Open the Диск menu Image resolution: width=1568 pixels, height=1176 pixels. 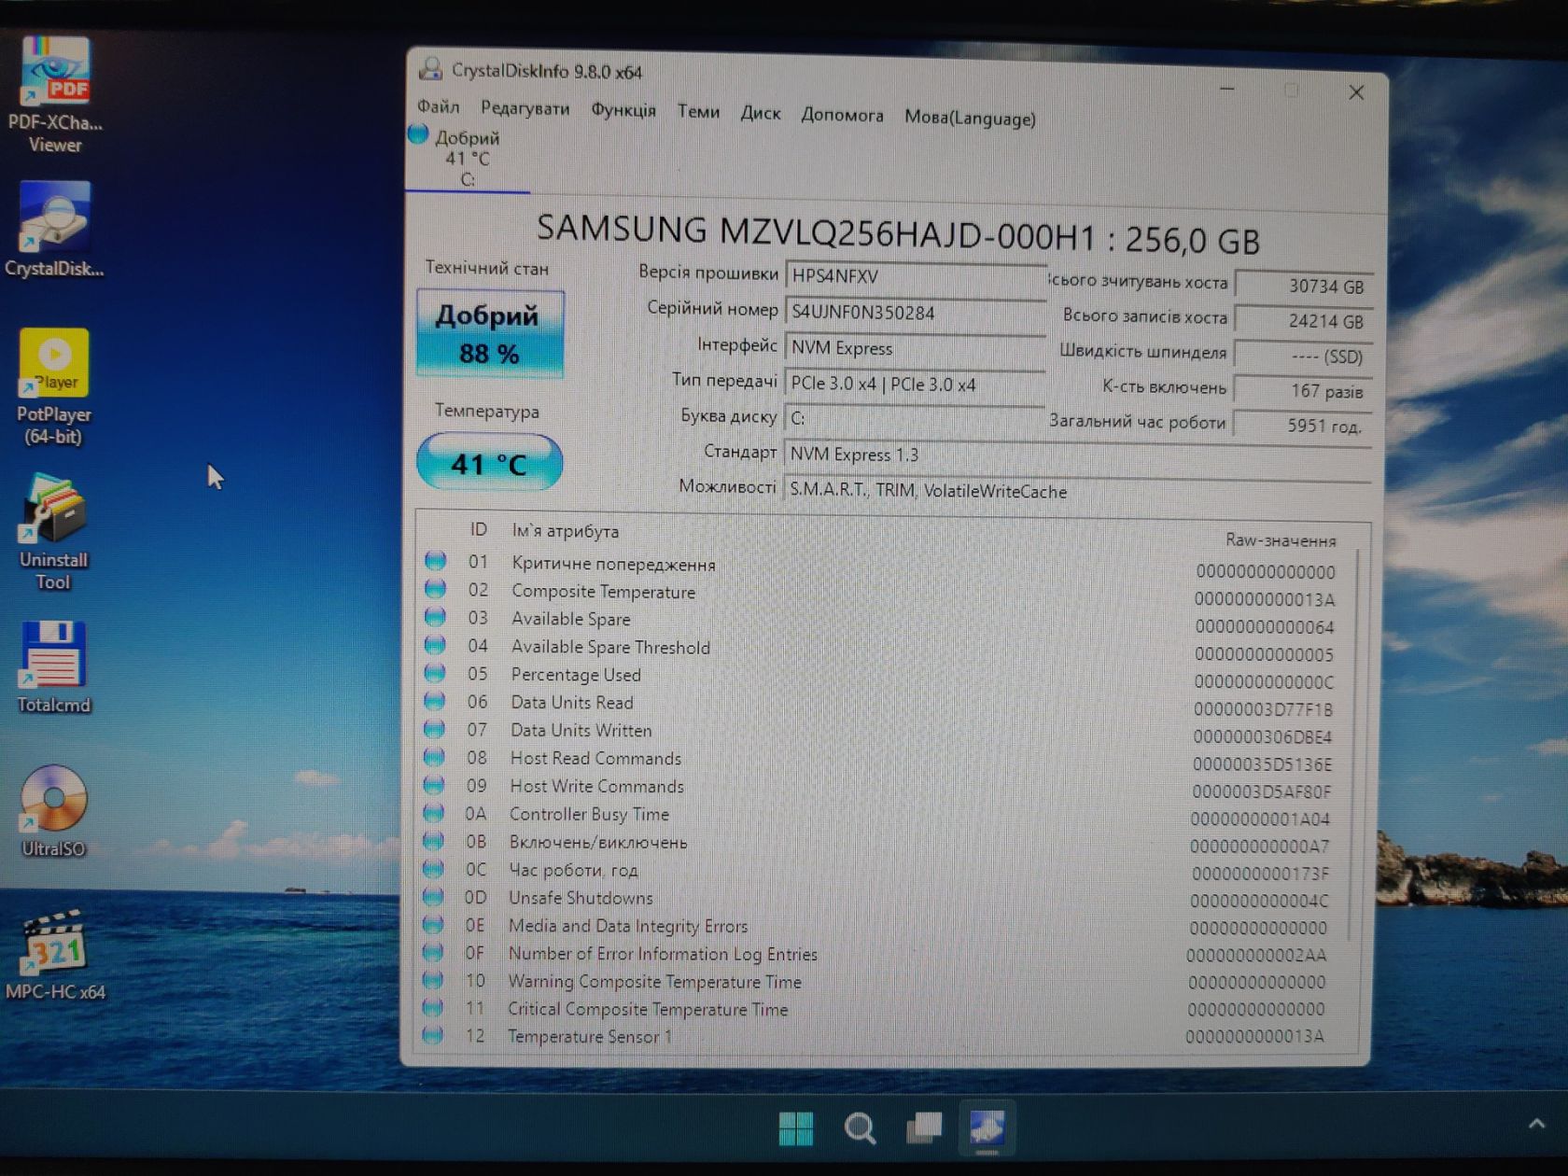coord(760,113)
